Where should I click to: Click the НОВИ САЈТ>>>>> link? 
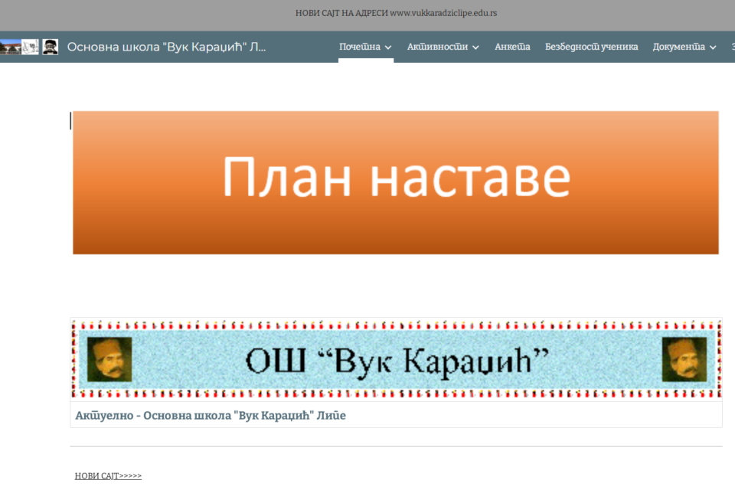(x=108, y=475)
